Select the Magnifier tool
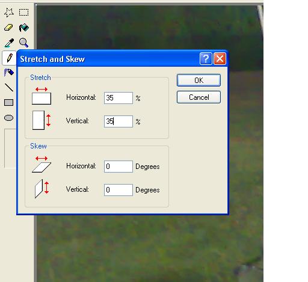The height and width of the screenshot is (282, 308). 23,43
